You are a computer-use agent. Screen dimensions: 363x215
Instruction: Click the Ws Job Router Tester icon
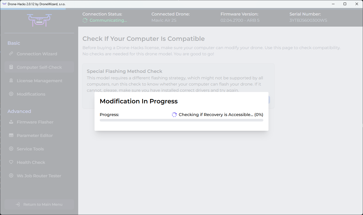click(11, 176)
